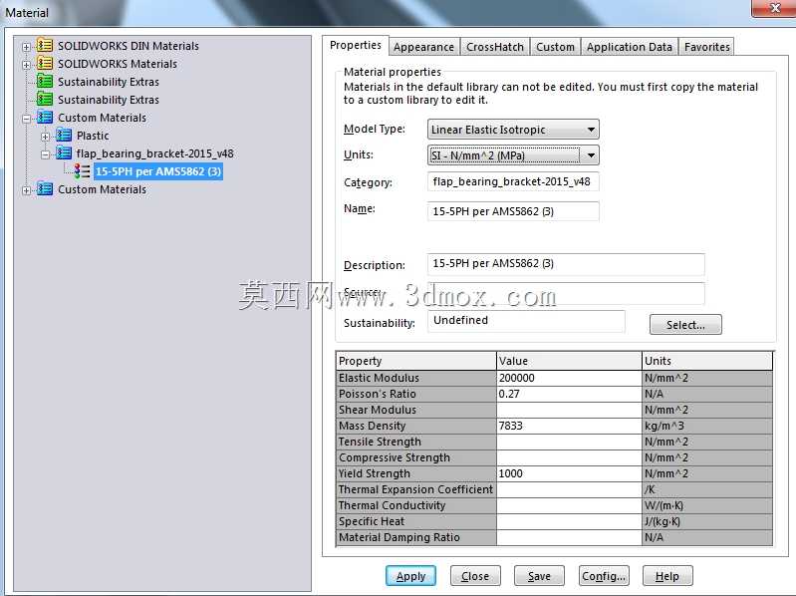
Task: Select the Plastic tree label
Action: click(x=93, y=136)
